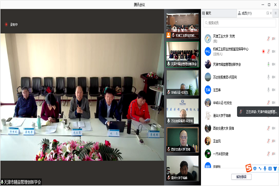Click main video label 天津市精益管理创新学会
The width and height of the screenshot is (279, 186).
point(21,182)
